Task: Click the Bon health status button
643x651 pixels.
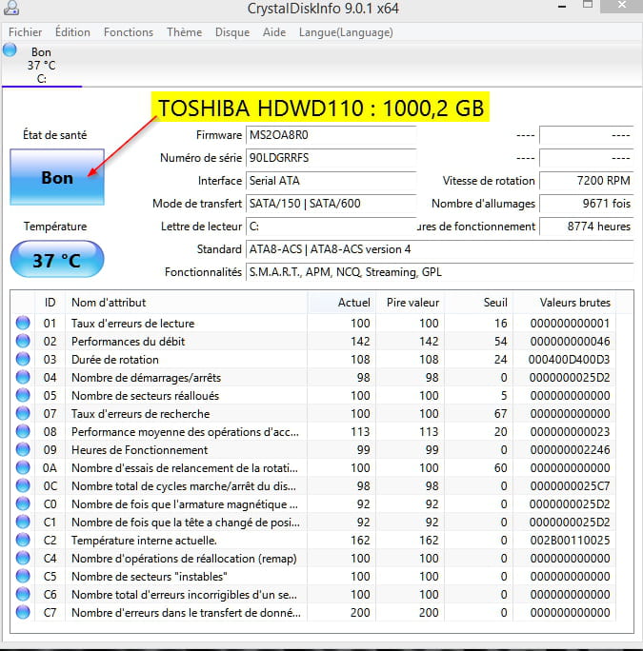Action: point(57,177)
